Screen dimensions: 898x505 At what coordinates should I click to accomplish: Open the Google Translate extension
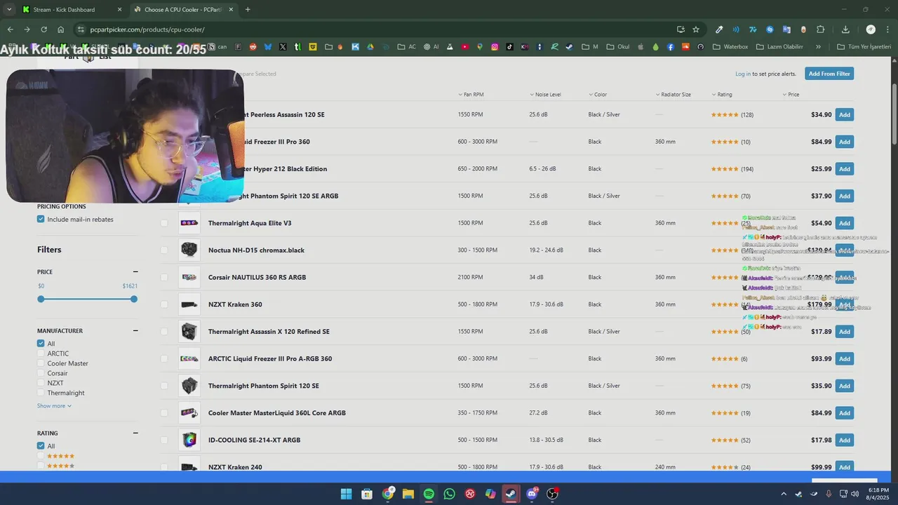pyautogui.click(x=786, y=29)
